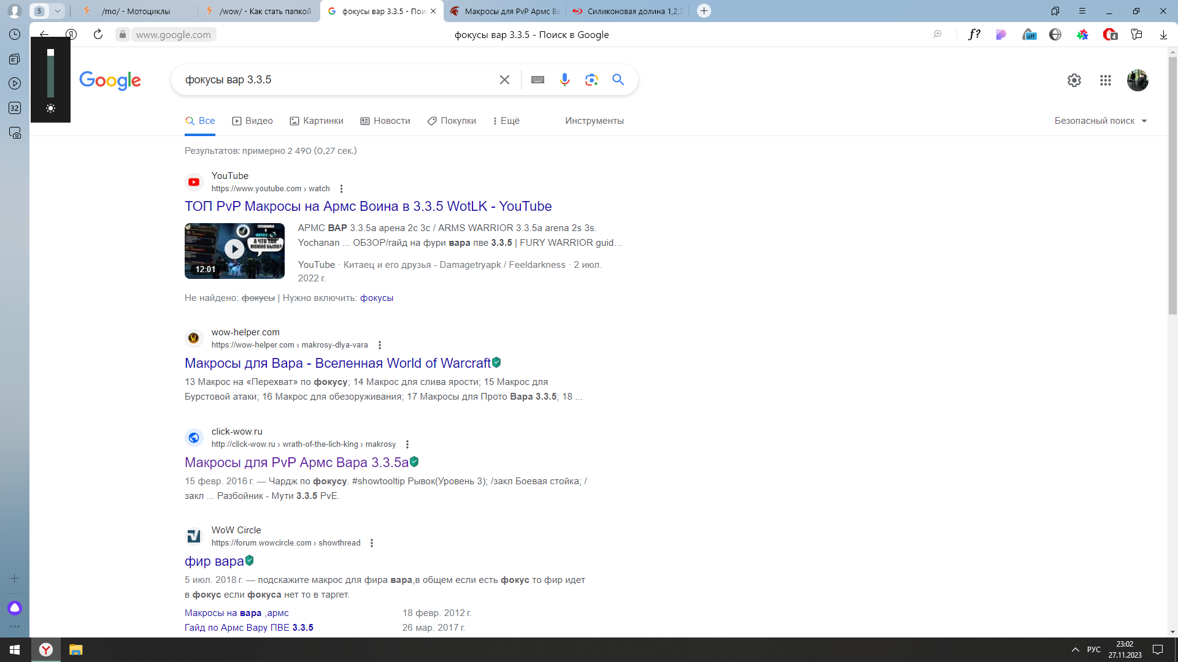Play the YouTube video thumbnail
The image size is (1178, 662).
(234, 251)
